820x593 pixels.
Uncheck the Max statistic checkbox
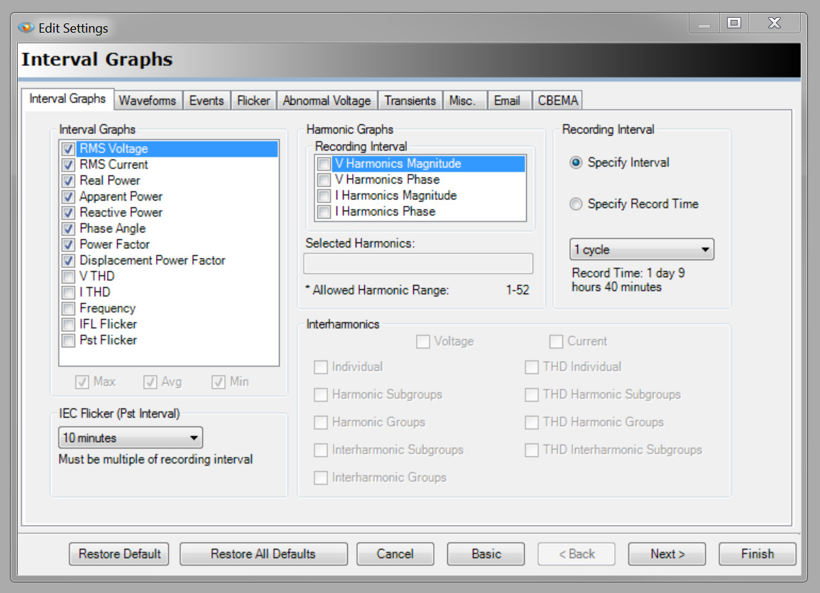[x=83, y=382]
